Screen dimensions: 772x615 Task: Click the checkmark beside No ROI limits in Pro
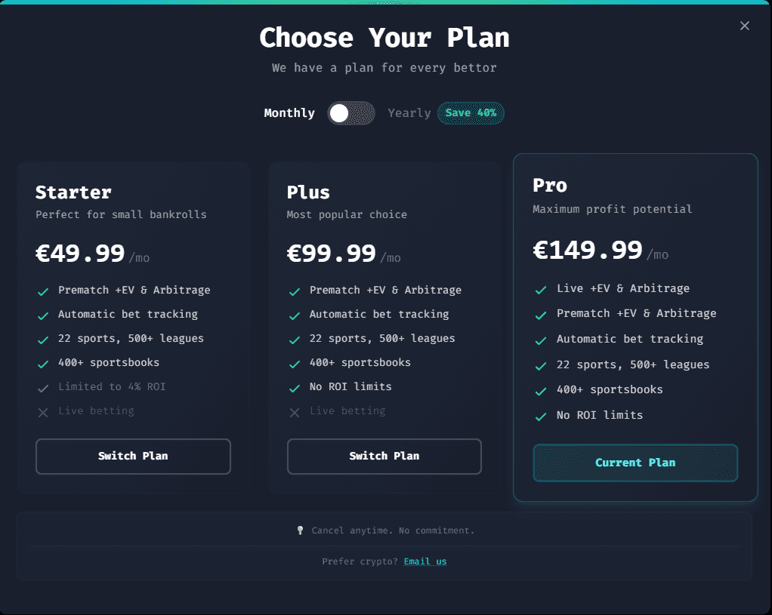coord(540,415)
